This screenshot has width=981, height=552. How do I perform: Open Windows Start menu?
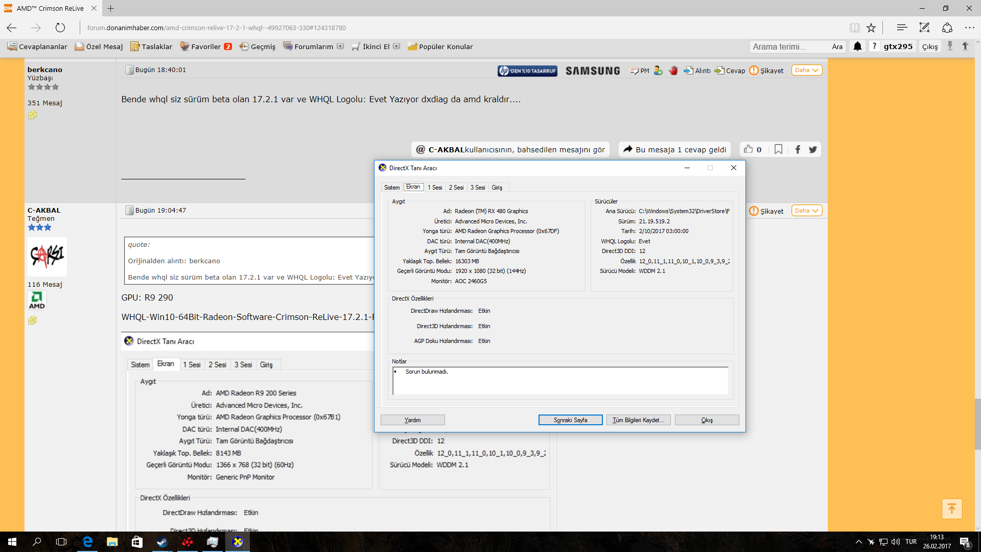click(12, 542)
